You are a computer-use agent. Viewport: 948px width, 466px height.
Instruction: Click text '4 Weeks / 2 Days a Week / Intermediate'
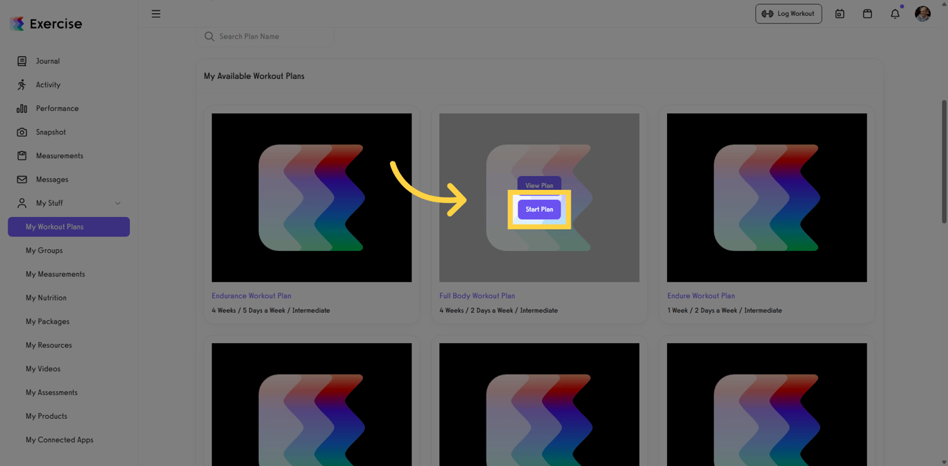(x=498, y=310)
